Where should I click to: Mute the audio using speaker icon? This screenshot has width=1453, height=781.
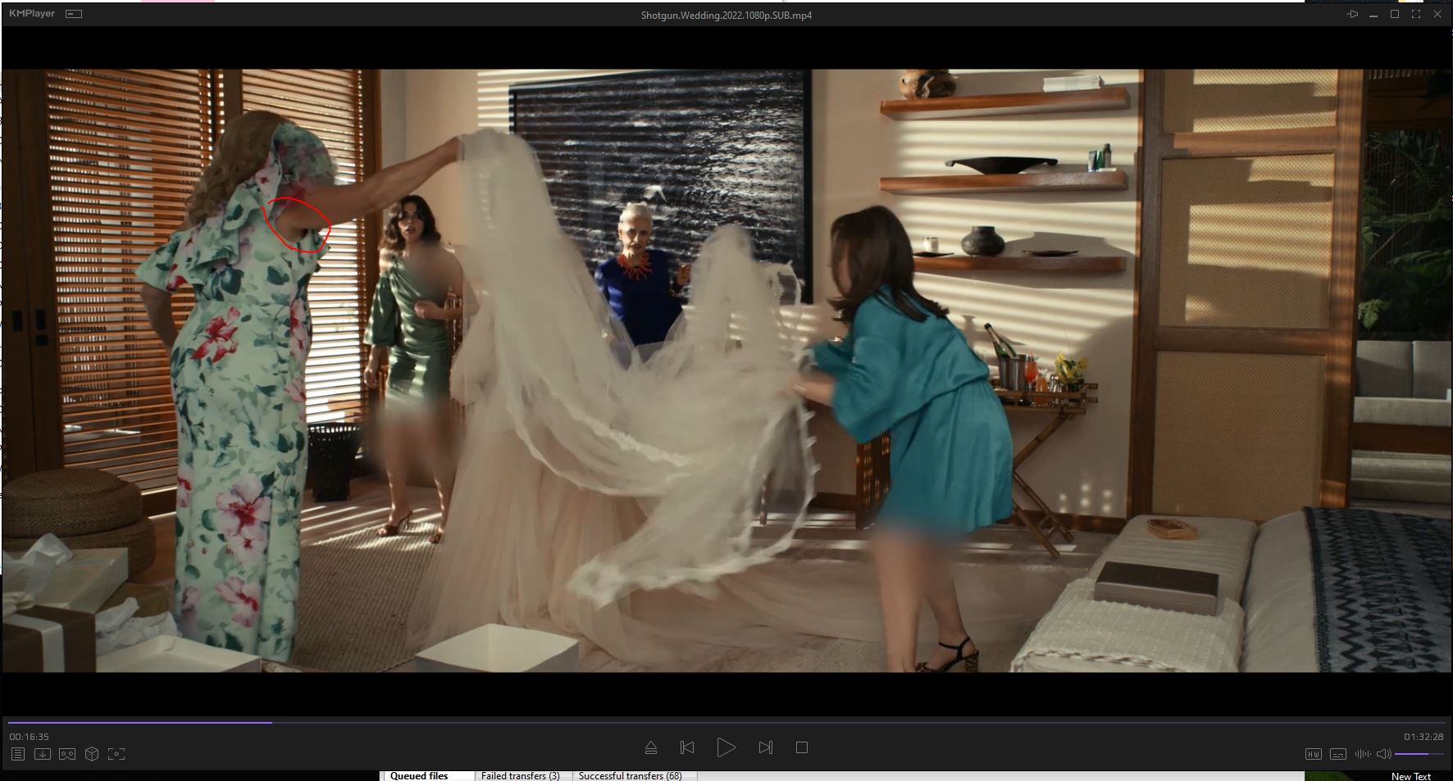[1383, 754]
